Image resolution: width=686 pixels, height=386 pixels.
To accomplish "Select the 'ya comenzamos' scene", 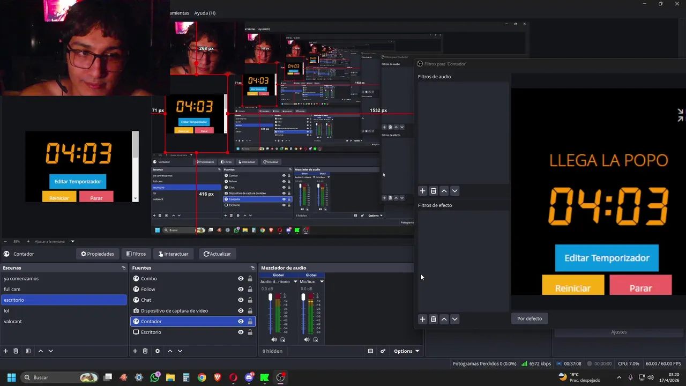I will 64,278.
